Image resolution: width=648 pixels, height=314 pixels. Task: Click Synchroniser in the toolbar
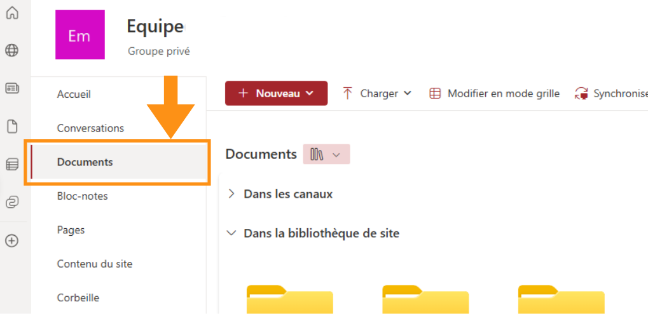[612, 93]
